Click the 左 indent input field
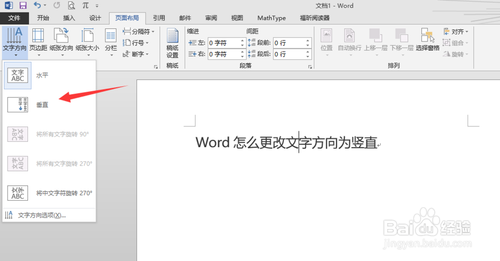Viewport: 500px width, 261px height. click(224, 42)
